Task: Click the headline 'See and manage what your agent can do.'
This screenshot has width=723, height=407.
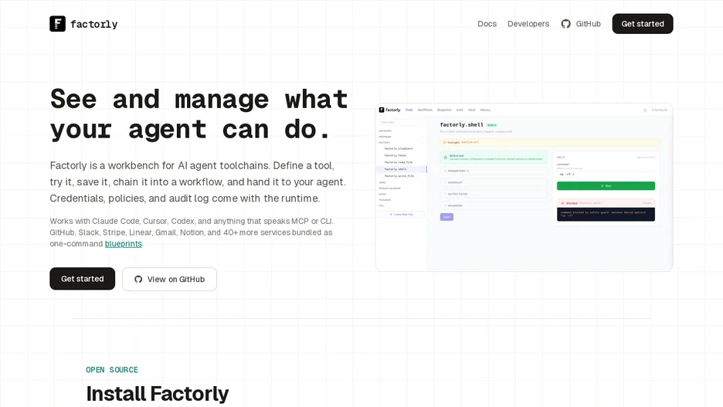Action: [199, 114]
